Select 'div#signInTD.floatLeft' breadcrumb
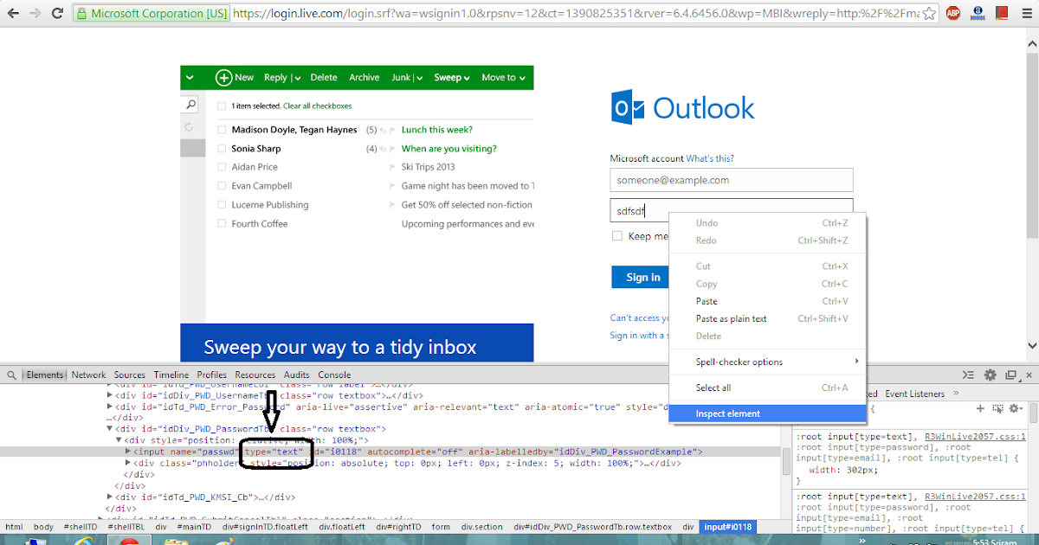 coord(266,527)
